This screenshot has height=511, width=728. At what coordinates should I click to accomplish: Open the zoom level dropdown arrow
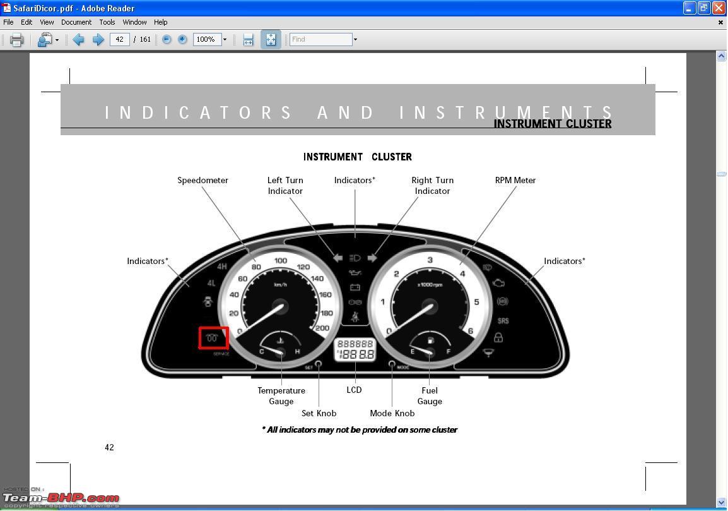(x=225, y=40)
